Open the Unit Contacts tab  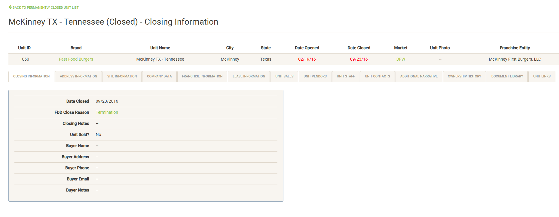click(377, 76)
